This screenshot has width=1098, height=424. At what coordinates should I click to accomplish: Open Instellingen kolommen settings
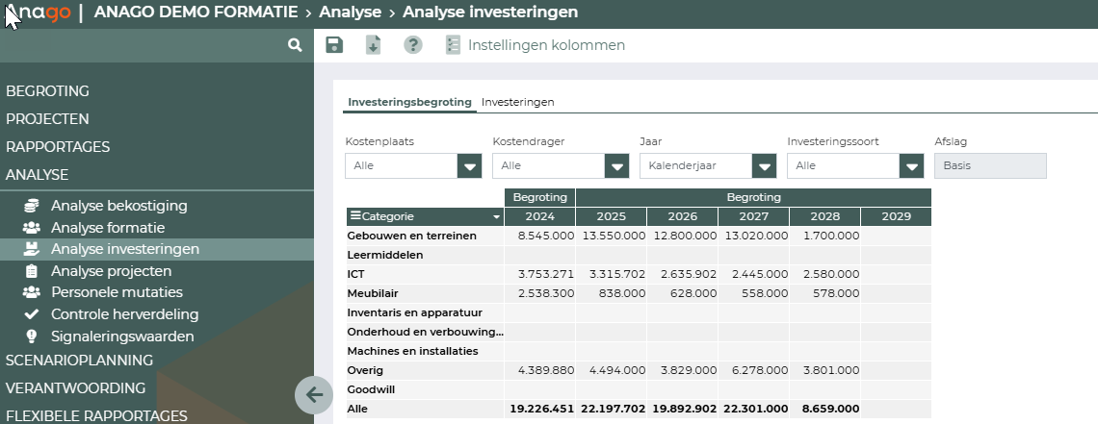click(535, 45)
